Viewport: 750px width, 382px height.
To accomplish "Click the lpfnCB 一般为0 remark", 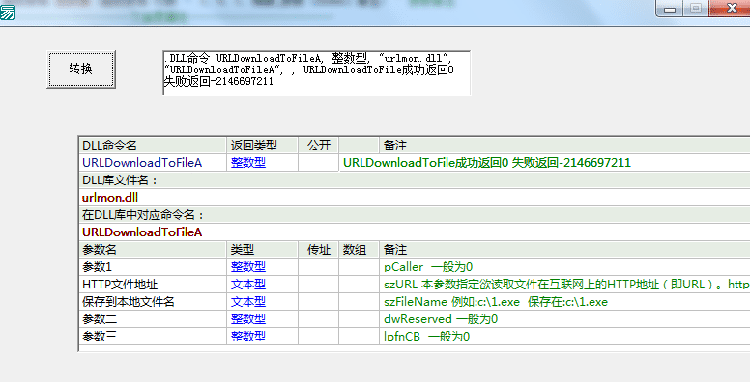I will [x=426, y=337].
